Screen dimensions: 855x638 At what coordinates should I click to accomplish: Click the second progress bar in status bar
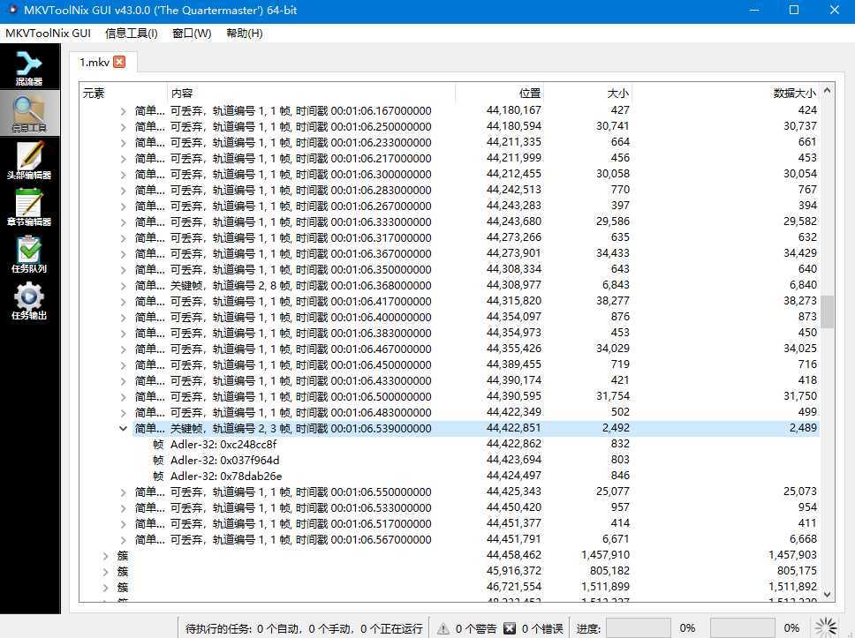tap(742, 628)
